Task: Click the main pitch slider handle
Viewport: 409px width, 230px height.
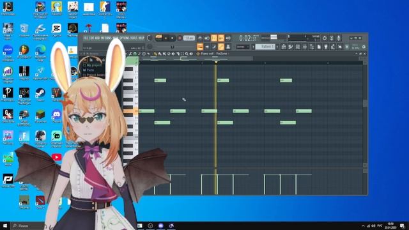Action: pos(172,47)
